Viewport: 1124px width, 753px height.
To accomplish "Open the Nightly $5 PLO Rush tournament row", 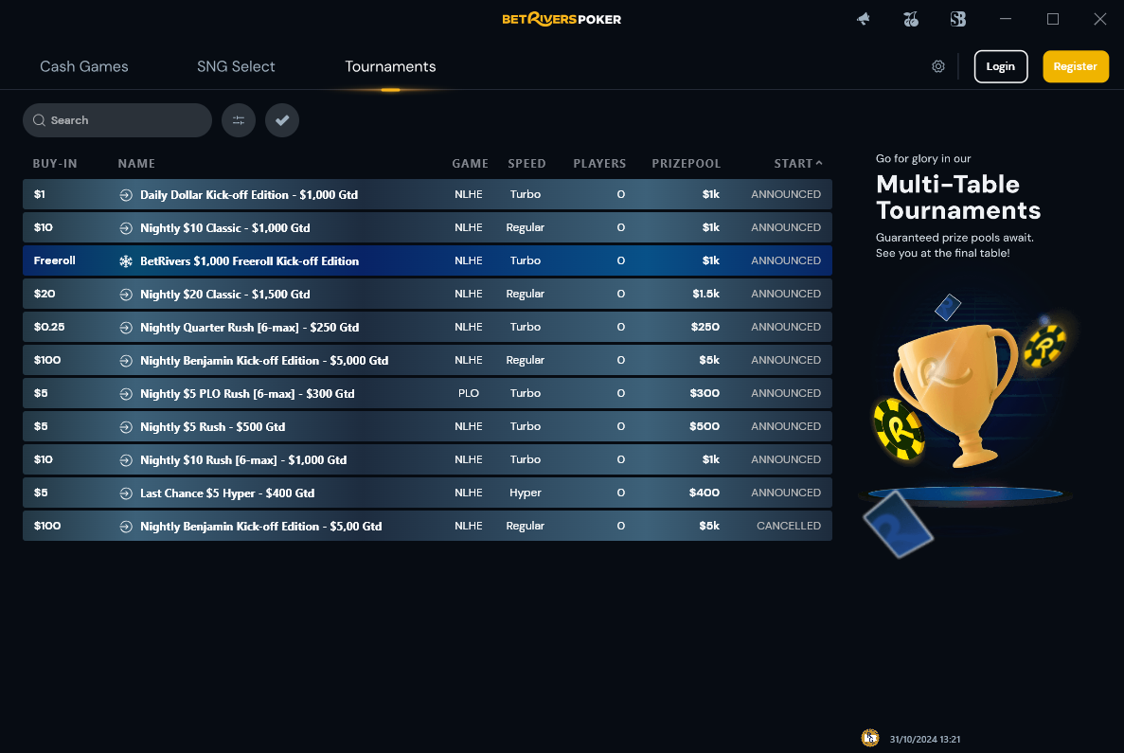I will (426, 393).
